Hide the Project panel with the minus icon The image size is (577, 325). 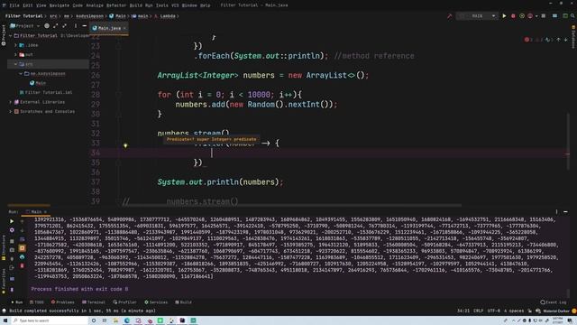point(84,26)
